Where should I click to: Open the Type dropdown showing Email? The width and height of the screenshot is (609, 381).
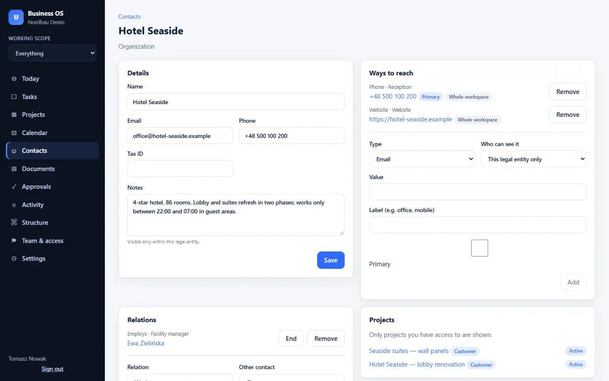422,159
